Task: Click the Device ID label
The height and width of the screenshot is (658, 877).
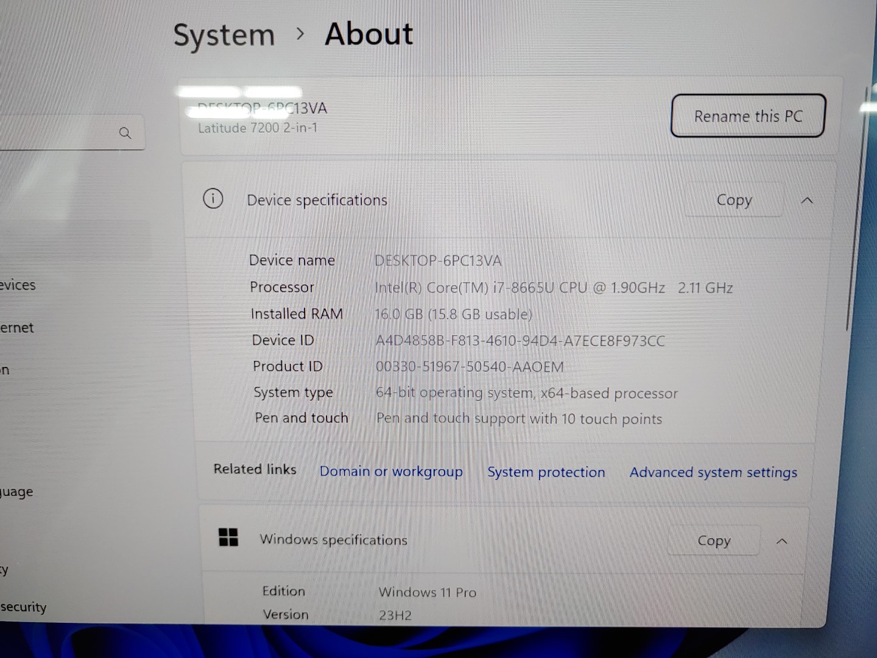Action: [283, 340]
